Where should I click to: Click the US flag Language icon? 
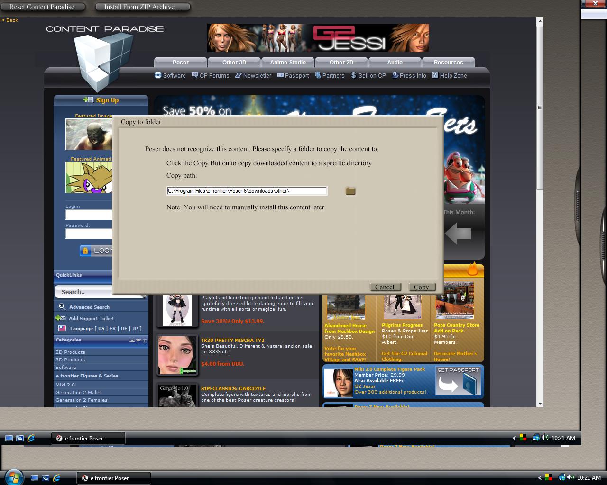point(62,328)
